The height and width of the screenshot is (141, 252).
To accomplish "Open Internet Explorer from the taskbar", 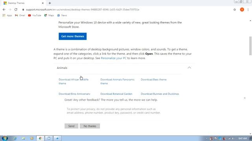I will (15, 138).
